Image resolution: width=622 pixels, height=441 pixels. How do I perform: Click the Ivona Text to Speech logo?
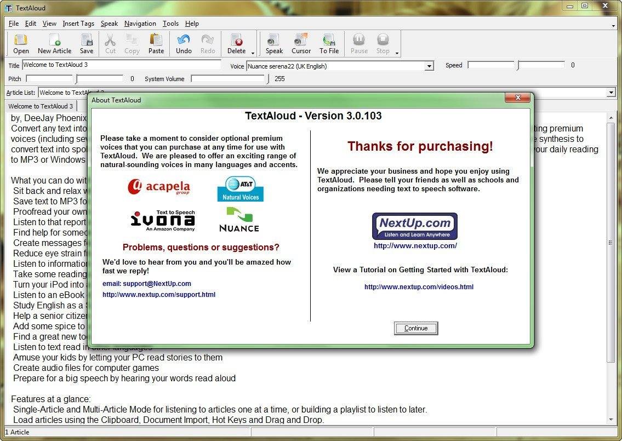point(163,220)
